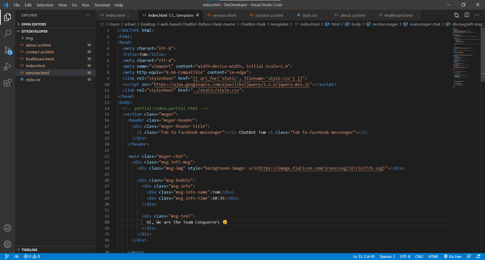
Task: Open the Go menu
Action: tap(74, 5)
